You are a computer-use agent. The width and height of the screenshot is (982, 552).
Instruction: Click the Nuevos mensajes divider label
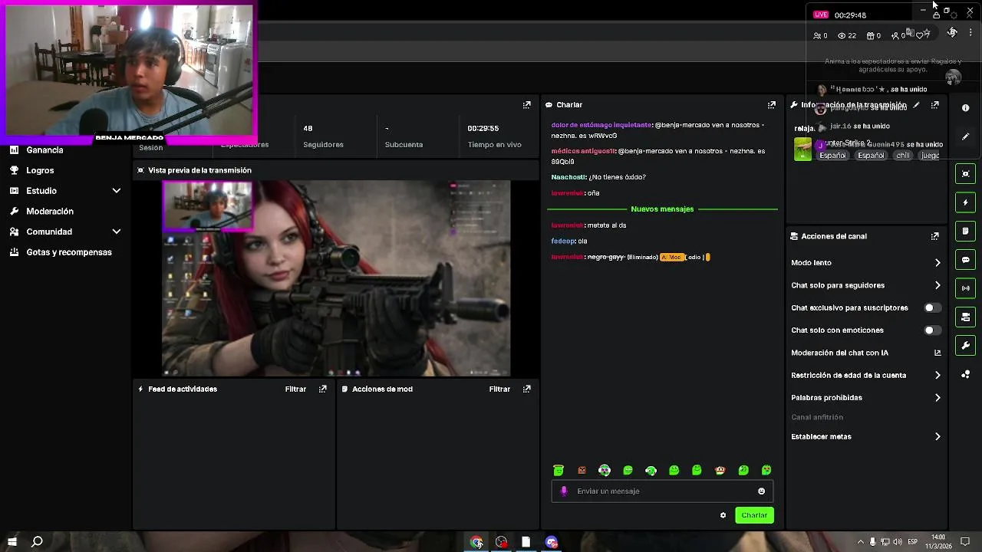(662, 209)
